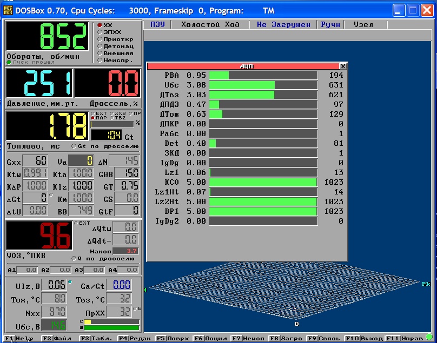Select EXT radio near УОЗ display

coord(76,223)
